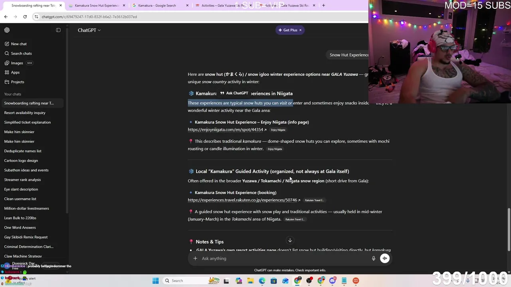Click the browser address bar URL

(89, 17)
